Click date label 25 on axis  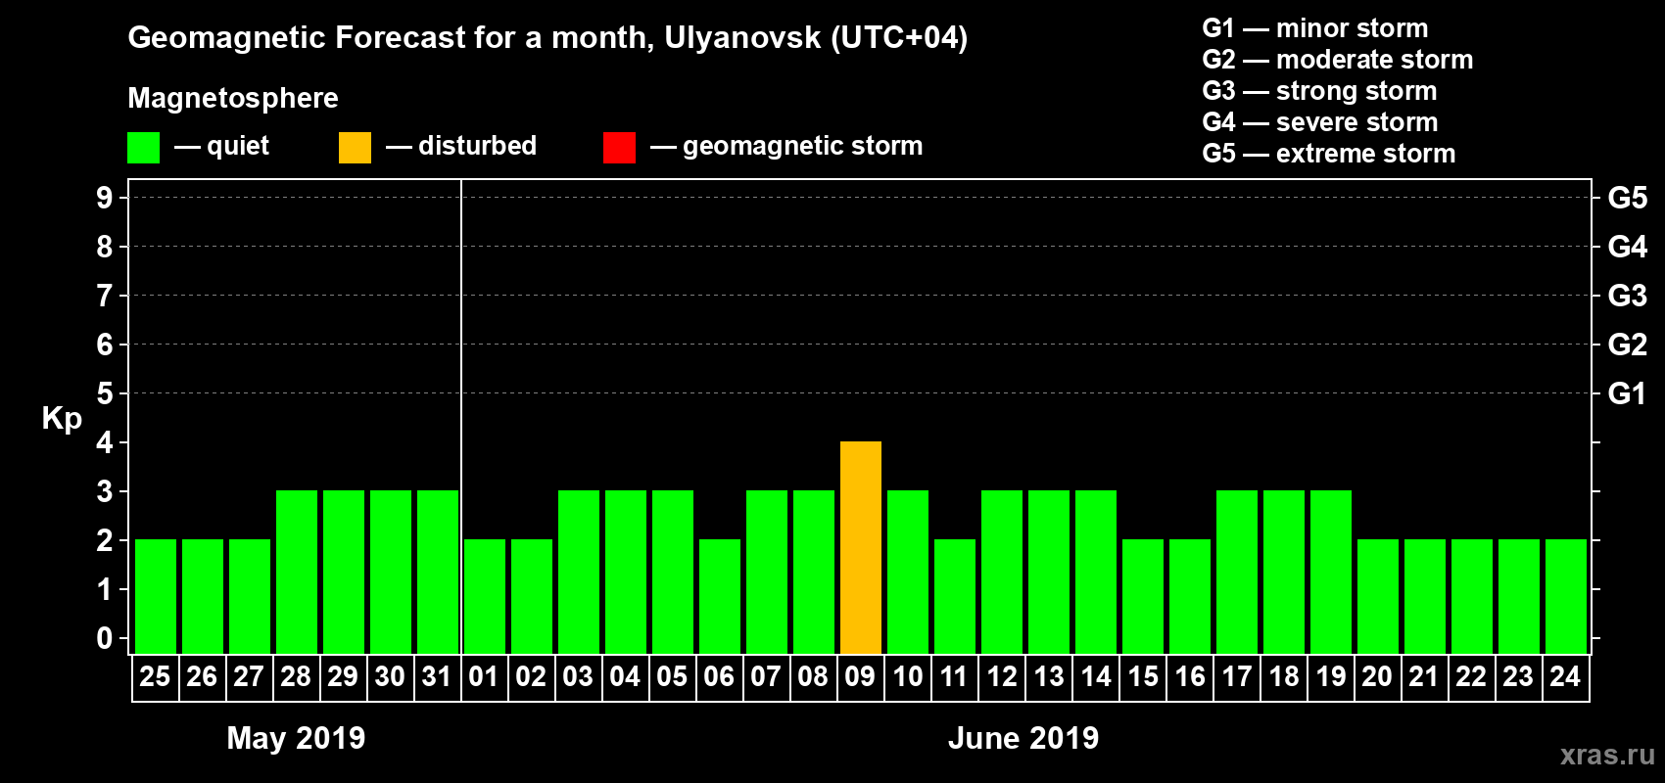coord(155,676)
